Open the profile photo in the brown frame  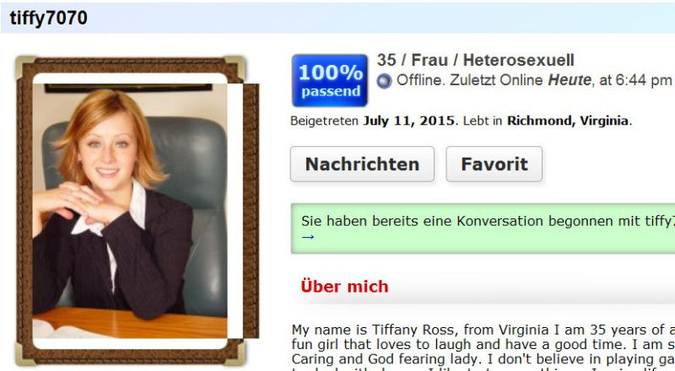[x=130, y=211]
